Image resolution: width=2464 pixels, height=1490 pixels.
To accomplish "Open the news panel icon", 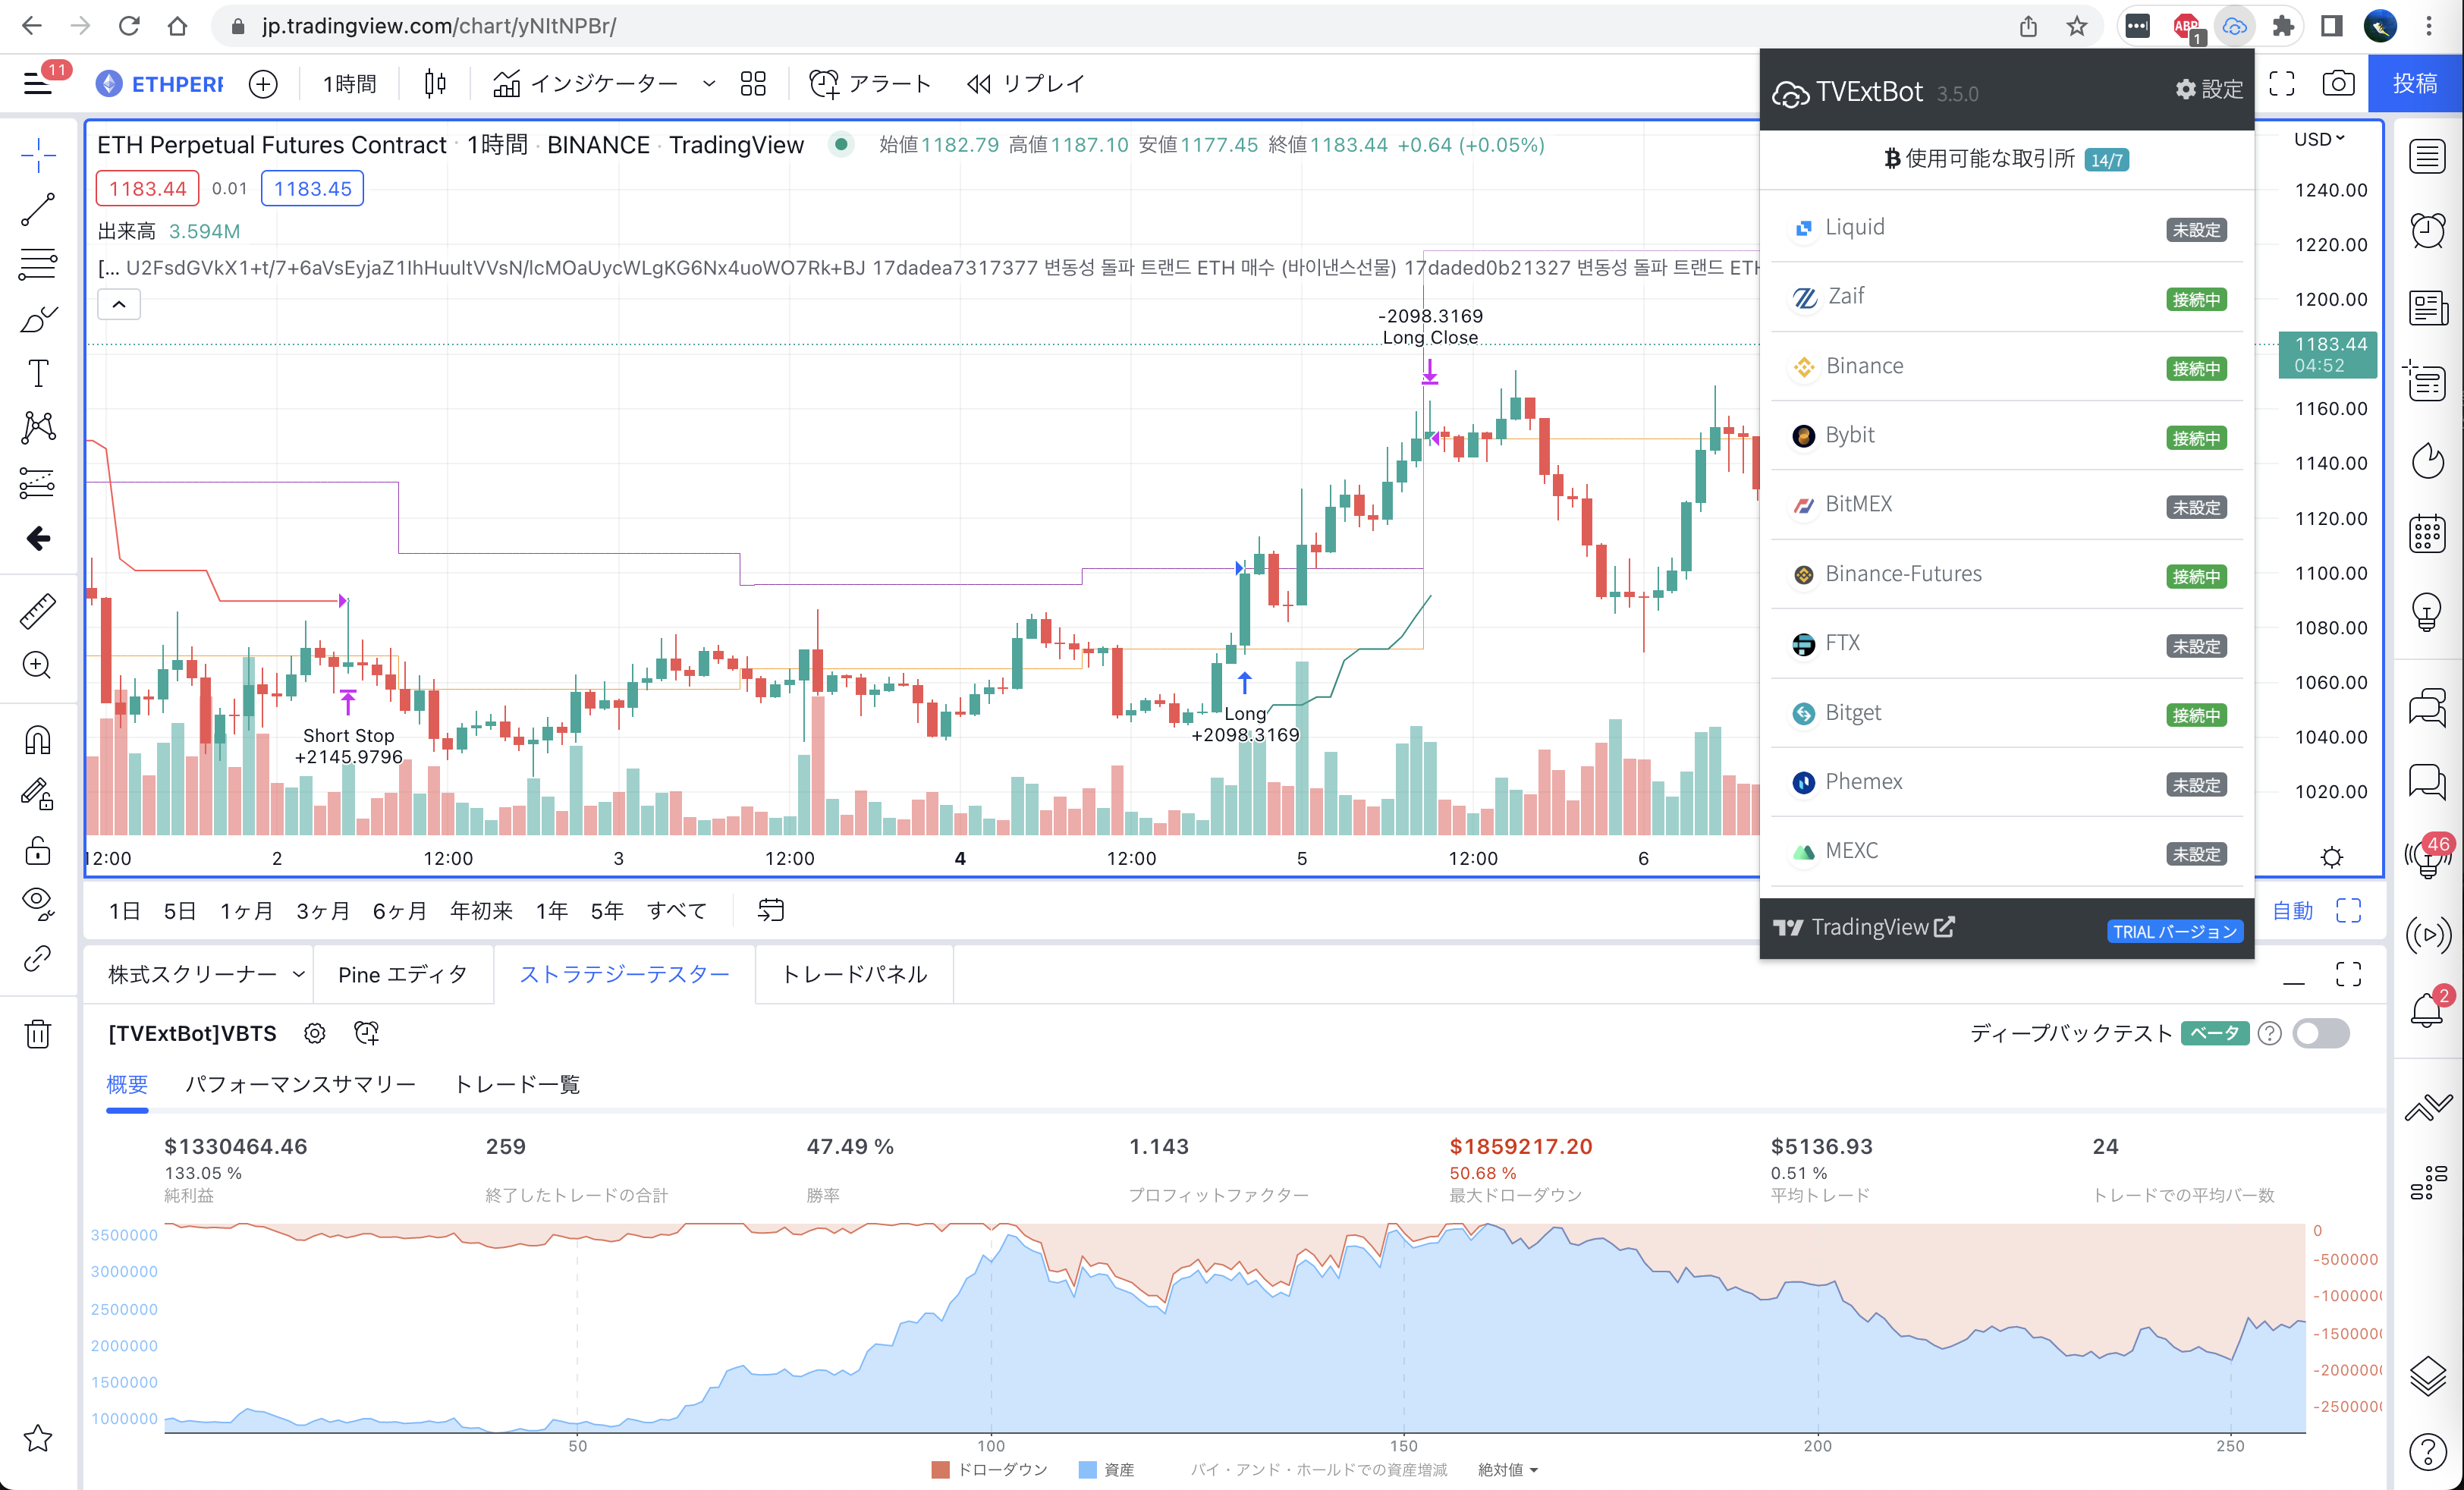I will 2427,307.
